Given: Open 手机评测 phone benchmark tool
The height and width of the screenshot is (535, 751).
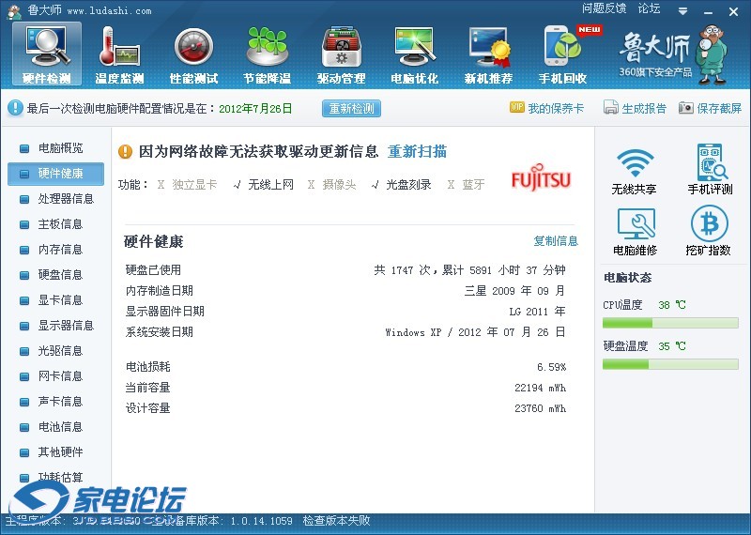Looking at the screenshot, I should (x=710, y=170).
